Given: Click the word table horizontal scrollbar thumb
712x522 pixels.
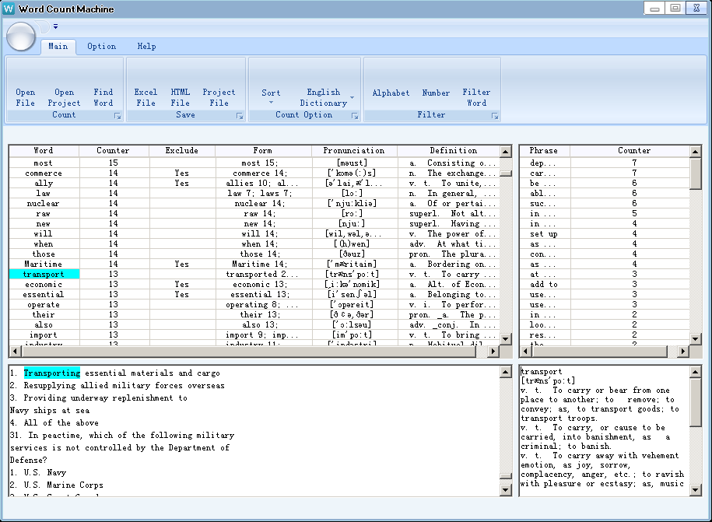Looking at the screenshot, I should pos(249,351).
